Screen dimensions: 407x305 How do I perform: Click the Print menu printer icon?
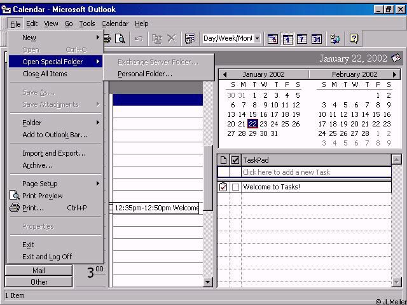click(15, 208)
